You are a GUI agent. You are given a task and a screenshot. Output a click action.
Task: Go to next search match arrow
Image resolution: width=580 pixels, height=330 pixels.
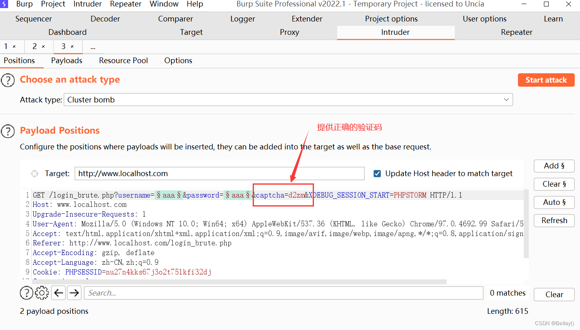point(74,293)
